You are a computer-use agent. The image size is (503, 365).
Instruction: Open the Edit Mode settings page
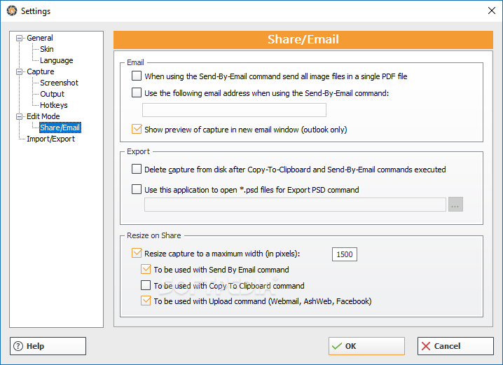tap(43, 116)
